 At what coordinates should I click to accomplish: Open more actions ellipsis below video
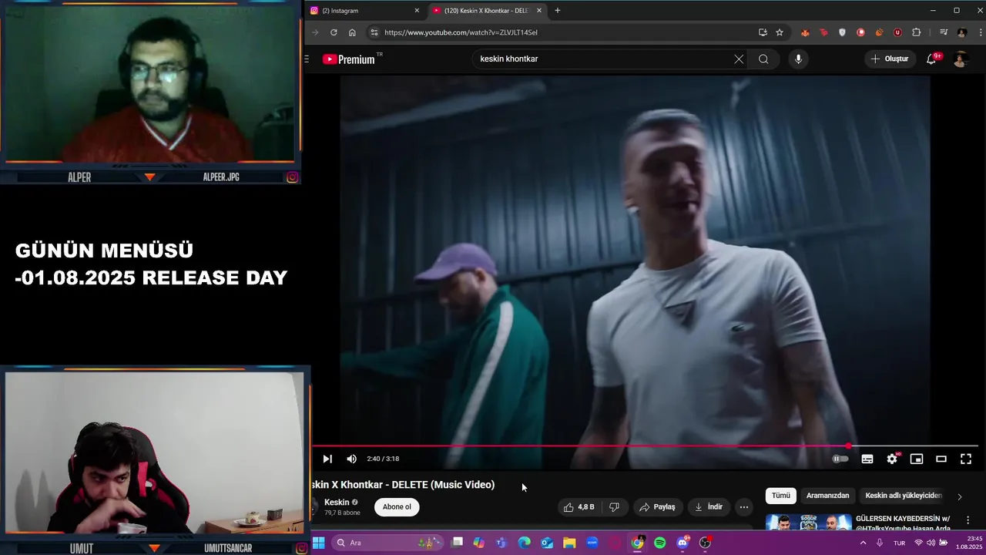pyautogui.click(x=744, y=506)
